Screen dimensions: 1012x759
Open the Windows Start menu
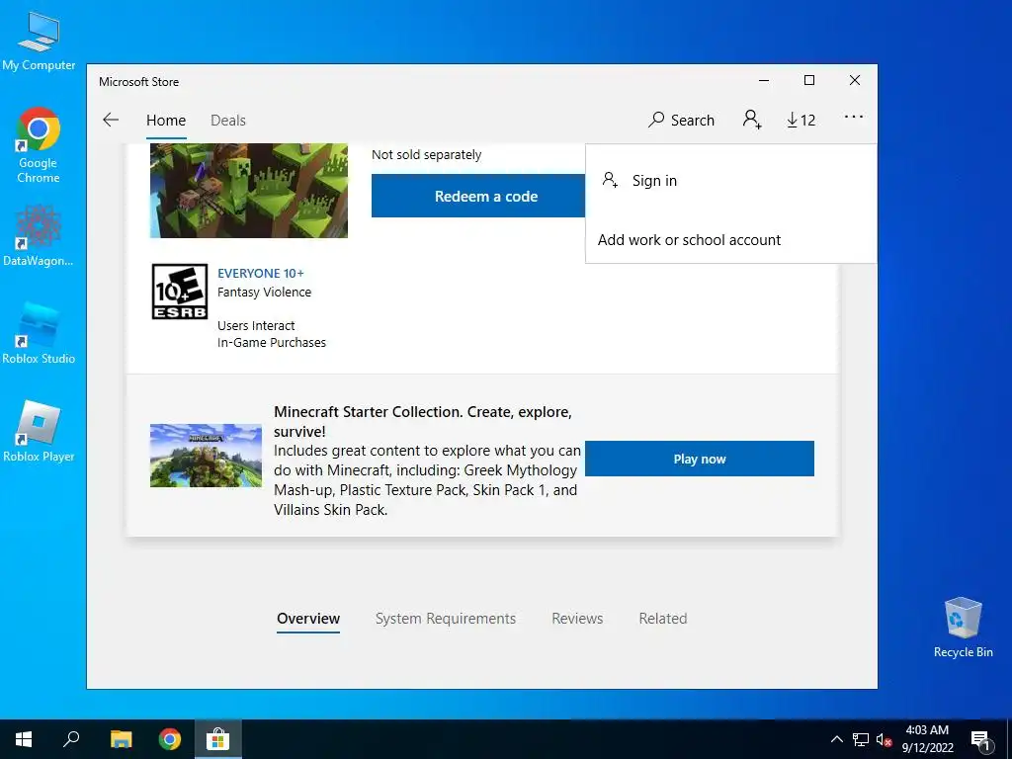point(24,739)
